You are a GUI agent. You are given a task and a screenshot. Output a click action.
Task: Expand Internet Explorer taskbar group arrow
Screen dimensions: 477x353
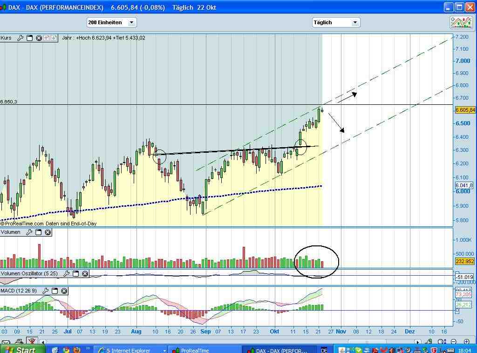tap(164, 351)
